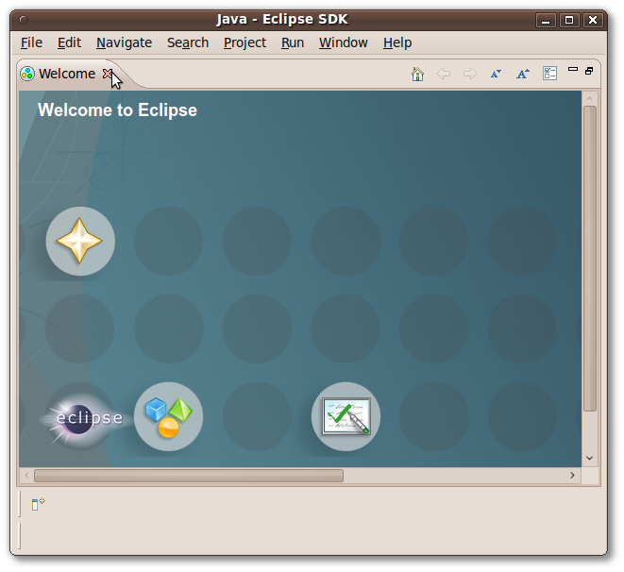Minimize the Welcome view panel
Viewport: 624px width, 572px height.
pos(573,69)
